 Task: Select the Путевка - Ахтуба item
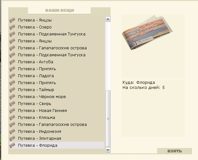click(x=57, y=62)
